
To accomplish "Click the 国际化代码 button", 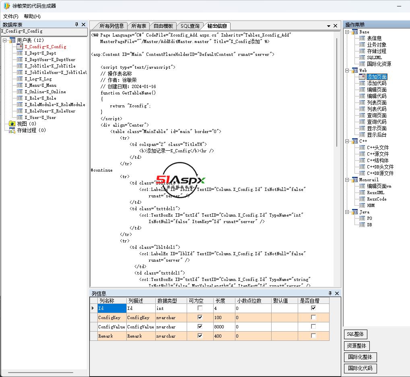I will tap(360, 368).
